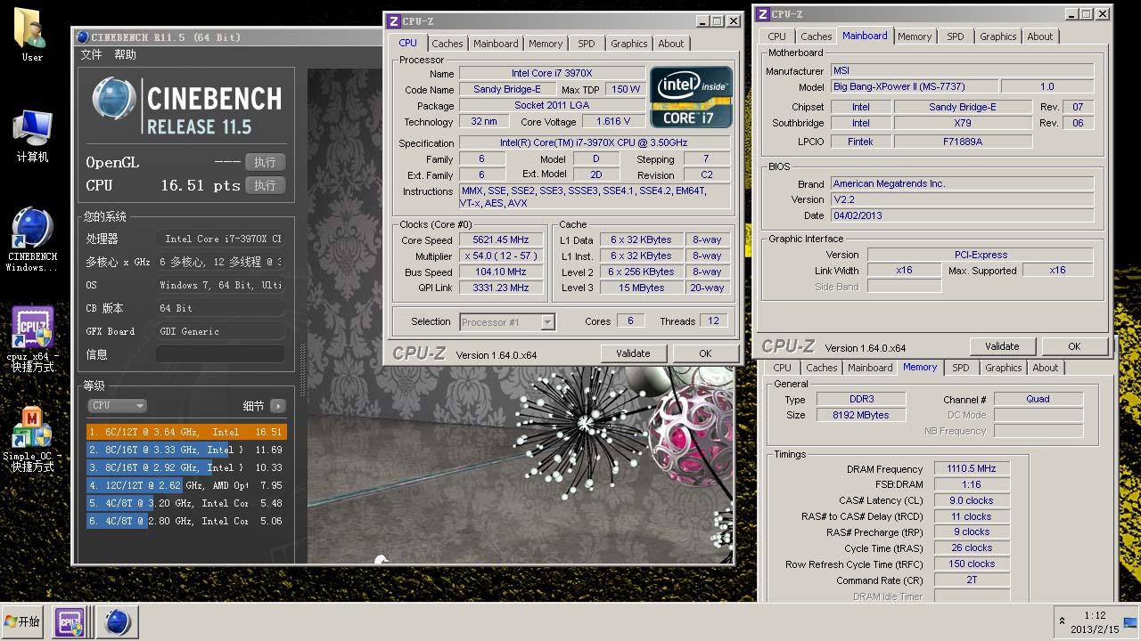Open SPD tab in CPU window
The width and height of the screenshot is (1141, 641).
click(x=586, y=44)
